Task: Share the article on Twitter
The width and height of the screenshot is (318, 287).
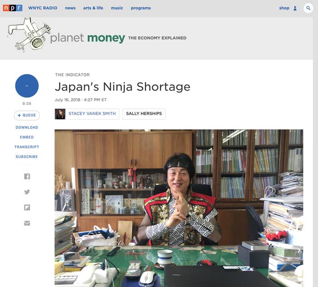Action: pyautogui.click(x=27, y=192)
